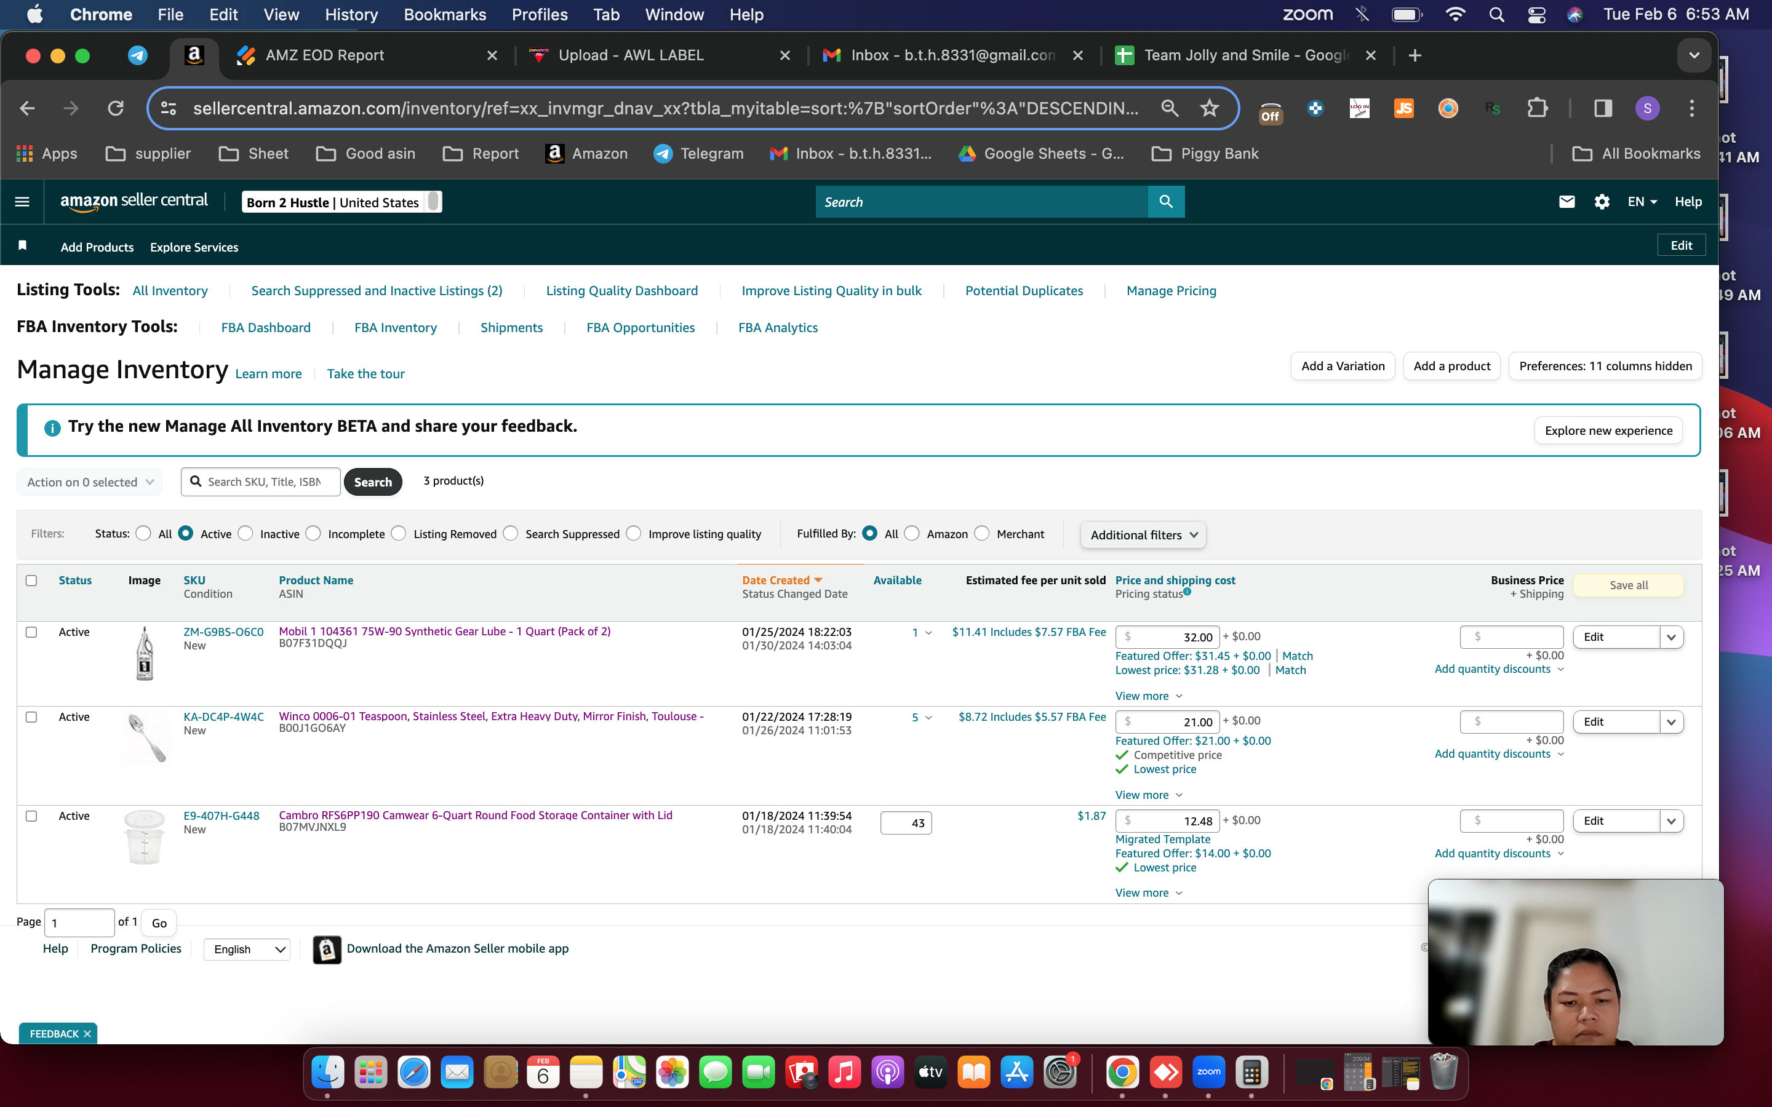Open Chrome profile avatar S
1772x1107 pixels.
[x=1648, y=108]
